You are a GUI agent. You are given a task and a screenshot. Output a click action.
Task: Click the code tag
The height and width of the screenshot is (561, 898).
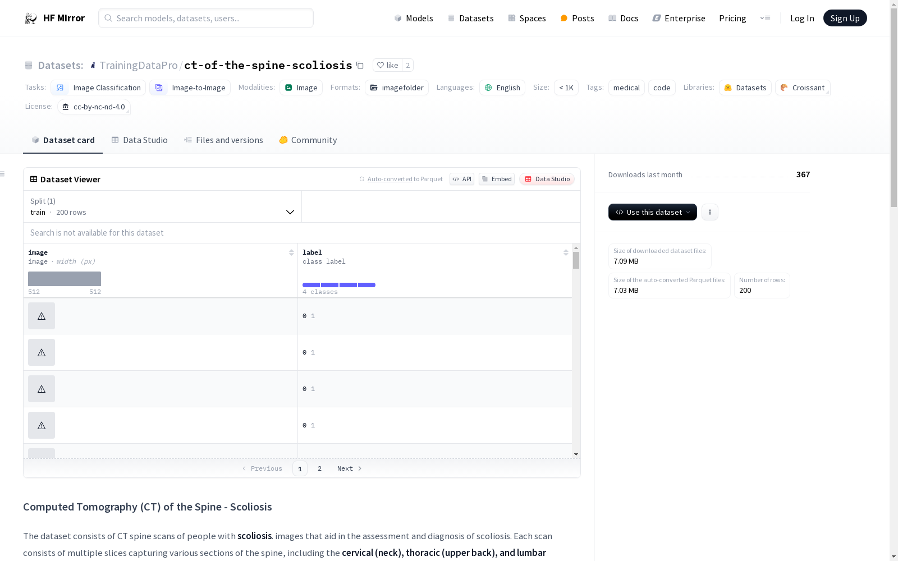click(662, 88)
